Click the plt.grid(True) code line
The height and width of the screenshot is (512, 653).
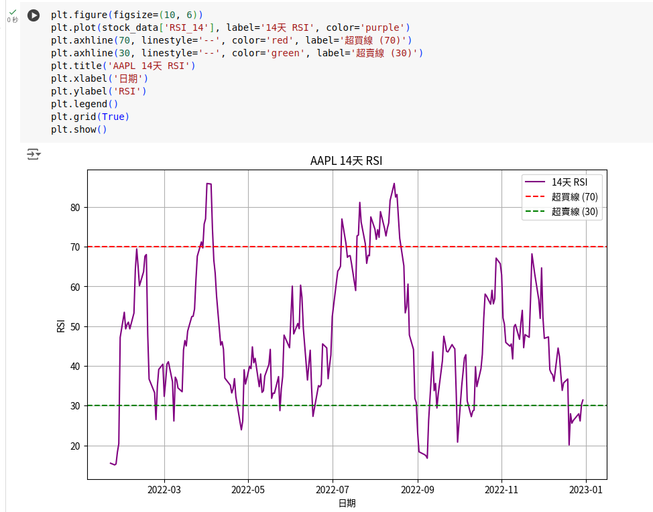pos(91,117)
